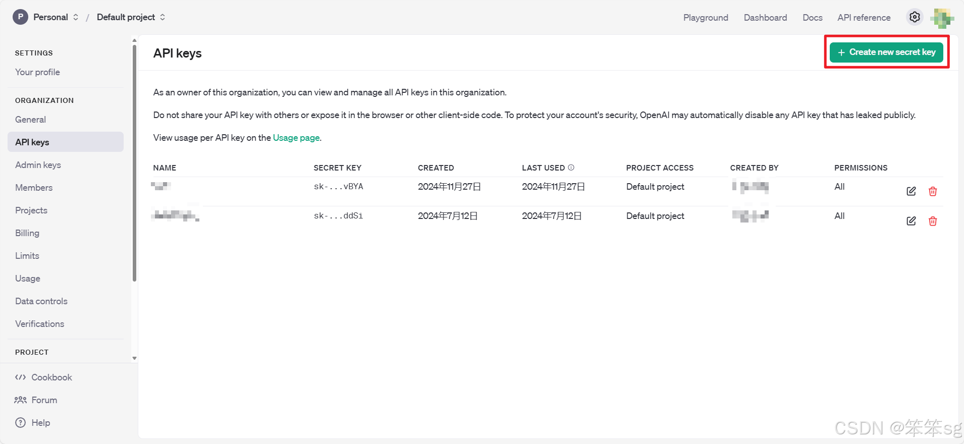
Task: Delete the sk-...vBYA API key
Action: tap(933, 191)
